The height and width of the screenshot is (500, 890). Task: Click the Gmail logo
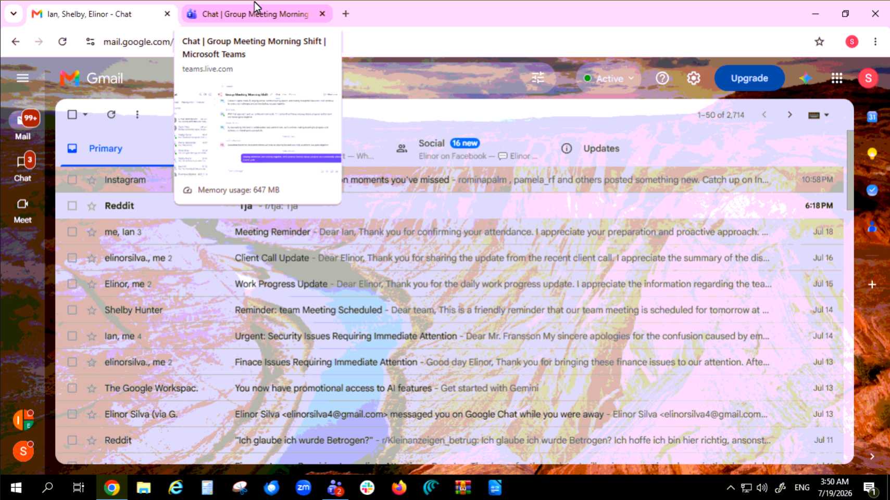point(92,78)
